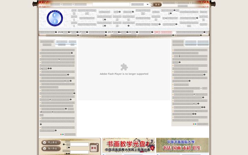Screen dimensions: 248x155
Task: Click the 'Adobe Flash Player is no longer supported' text
Action: [x=124, y=74]
